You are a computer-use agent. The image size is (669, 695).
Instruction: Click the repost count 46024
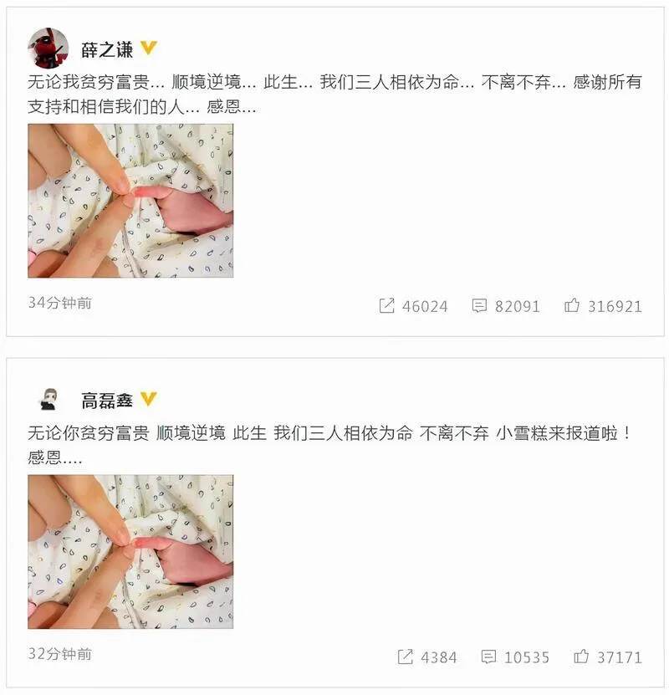(x=425, y=307)
